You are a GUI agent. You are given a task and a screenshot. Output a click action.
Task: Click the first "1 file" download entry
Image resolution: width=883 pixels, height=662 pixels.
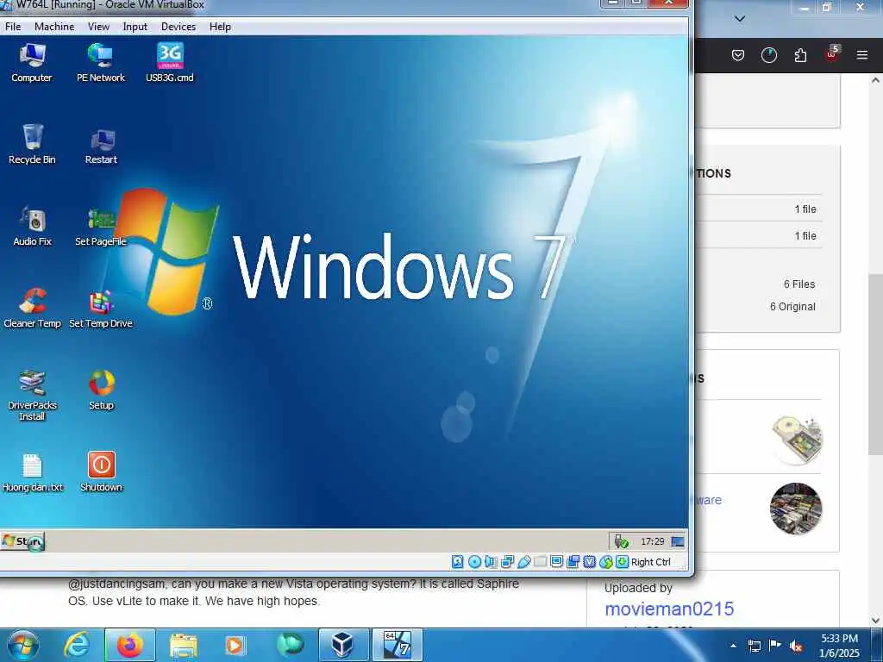(x=805, y=209)
